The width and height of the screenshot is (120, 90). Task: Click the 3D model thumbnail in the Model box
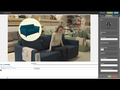pos(108,25)
